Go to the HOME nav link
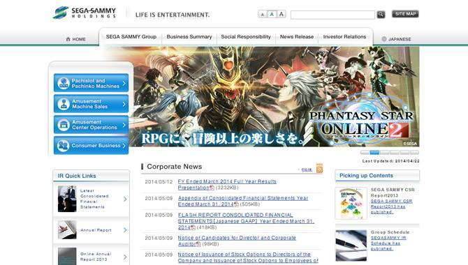The width and height of the screenshot is (468, 265). (x=76, y=39)
